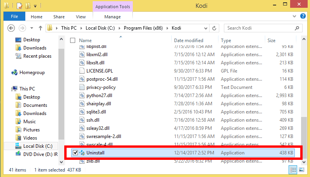Refresh the Kodi folder view
Screen dimensions: 310x177
(x=214, y=28)
